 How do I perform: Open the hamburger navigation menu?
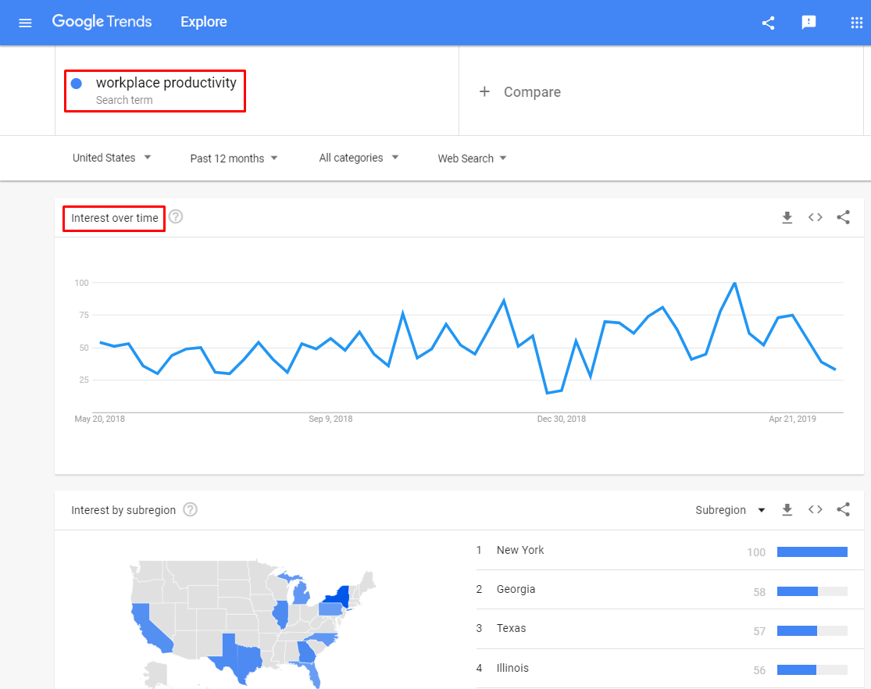[25, 23]
